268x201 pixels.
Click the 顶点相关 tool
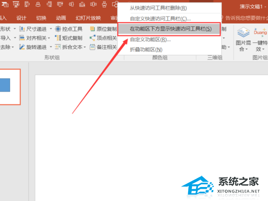(103, 38)
